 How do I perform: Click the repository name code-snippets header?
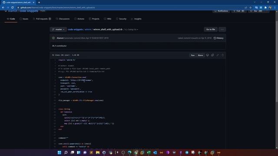pyautogui.click(x=29, y=11)
